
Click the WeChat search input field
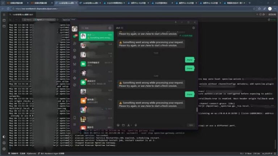pos(94,28)
